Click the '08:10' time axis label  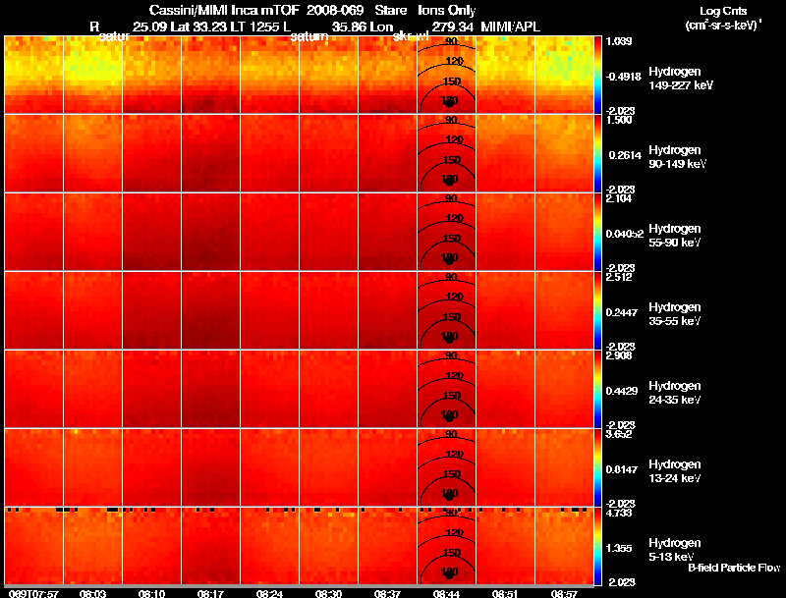point(151,593)
